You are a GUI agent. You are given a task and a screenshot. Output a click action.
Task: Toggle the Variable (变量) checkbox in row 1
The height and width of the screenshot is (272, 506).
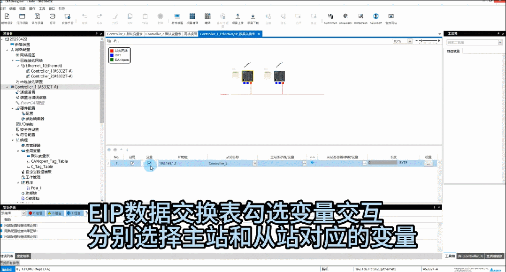[x=149, y=163]
